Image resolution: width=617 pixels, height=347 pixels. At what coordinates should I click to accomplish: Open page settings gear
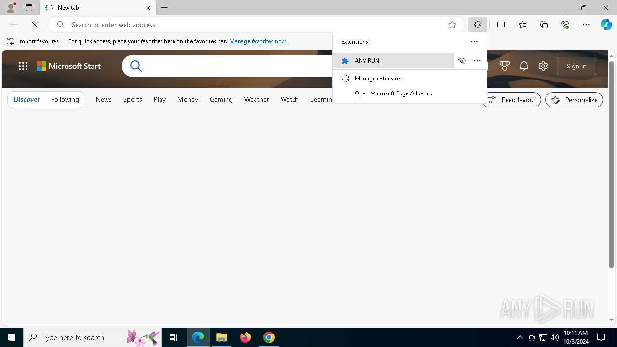pyautogui.click(x=543, y=66)
